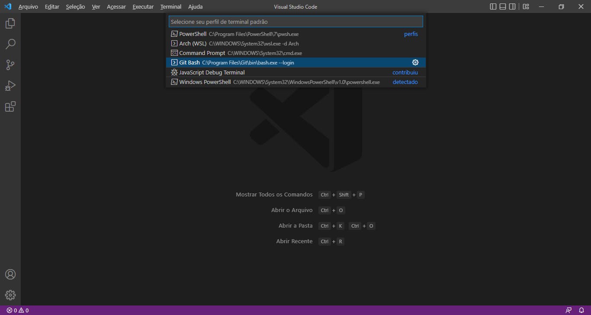Open the Explorer view in activity bar
Screen dimensions: 591x315
(10, 23)
